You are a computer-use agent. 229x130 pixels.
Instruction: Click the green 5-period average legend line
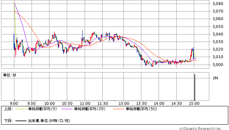point(21,109)
